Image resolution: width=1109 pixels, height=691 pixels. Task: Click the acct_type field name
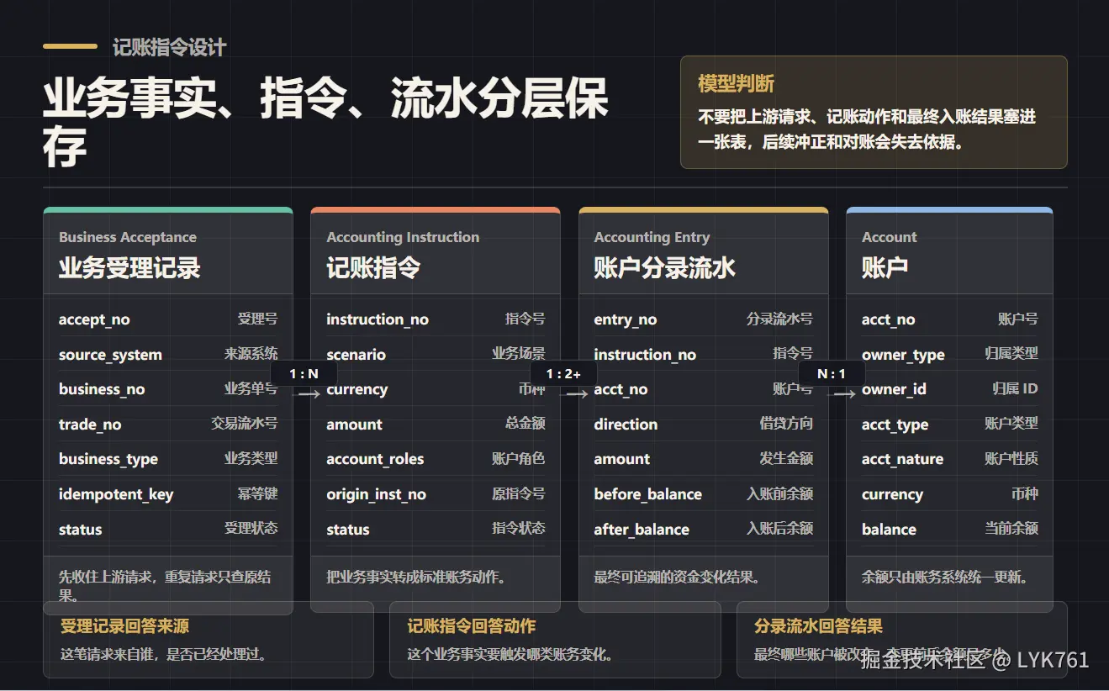[895, 425]
